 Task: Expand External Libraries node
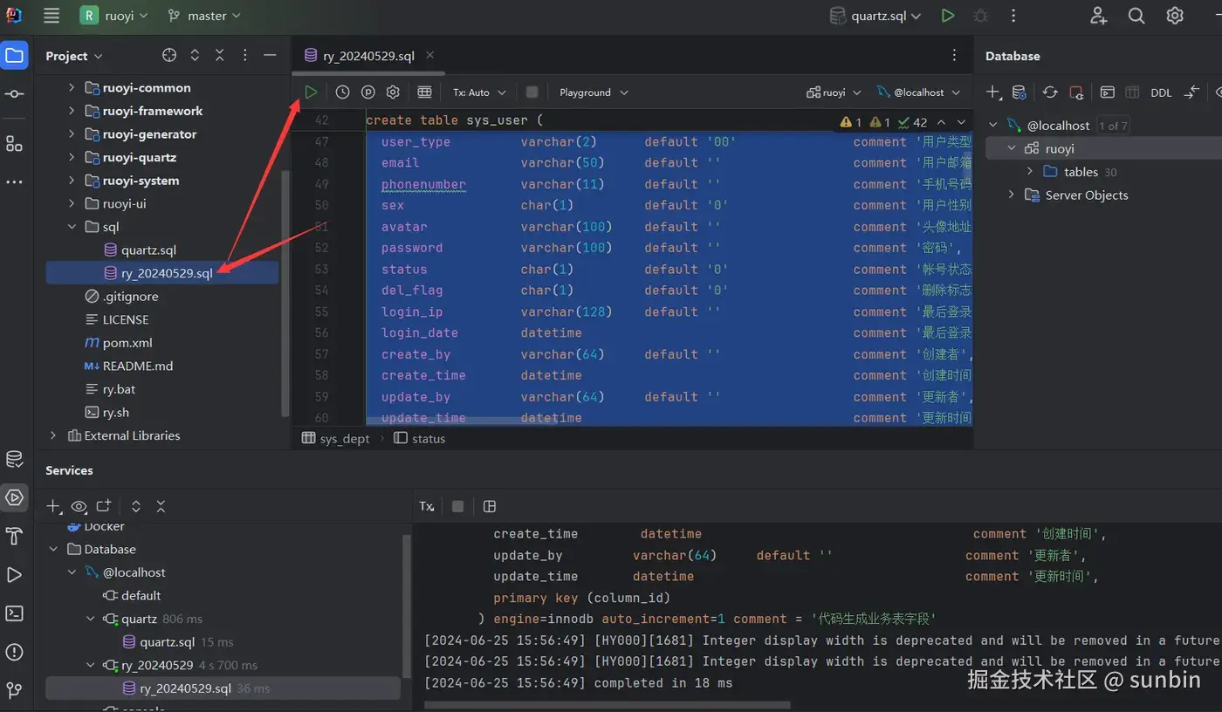tap(53, 435)
